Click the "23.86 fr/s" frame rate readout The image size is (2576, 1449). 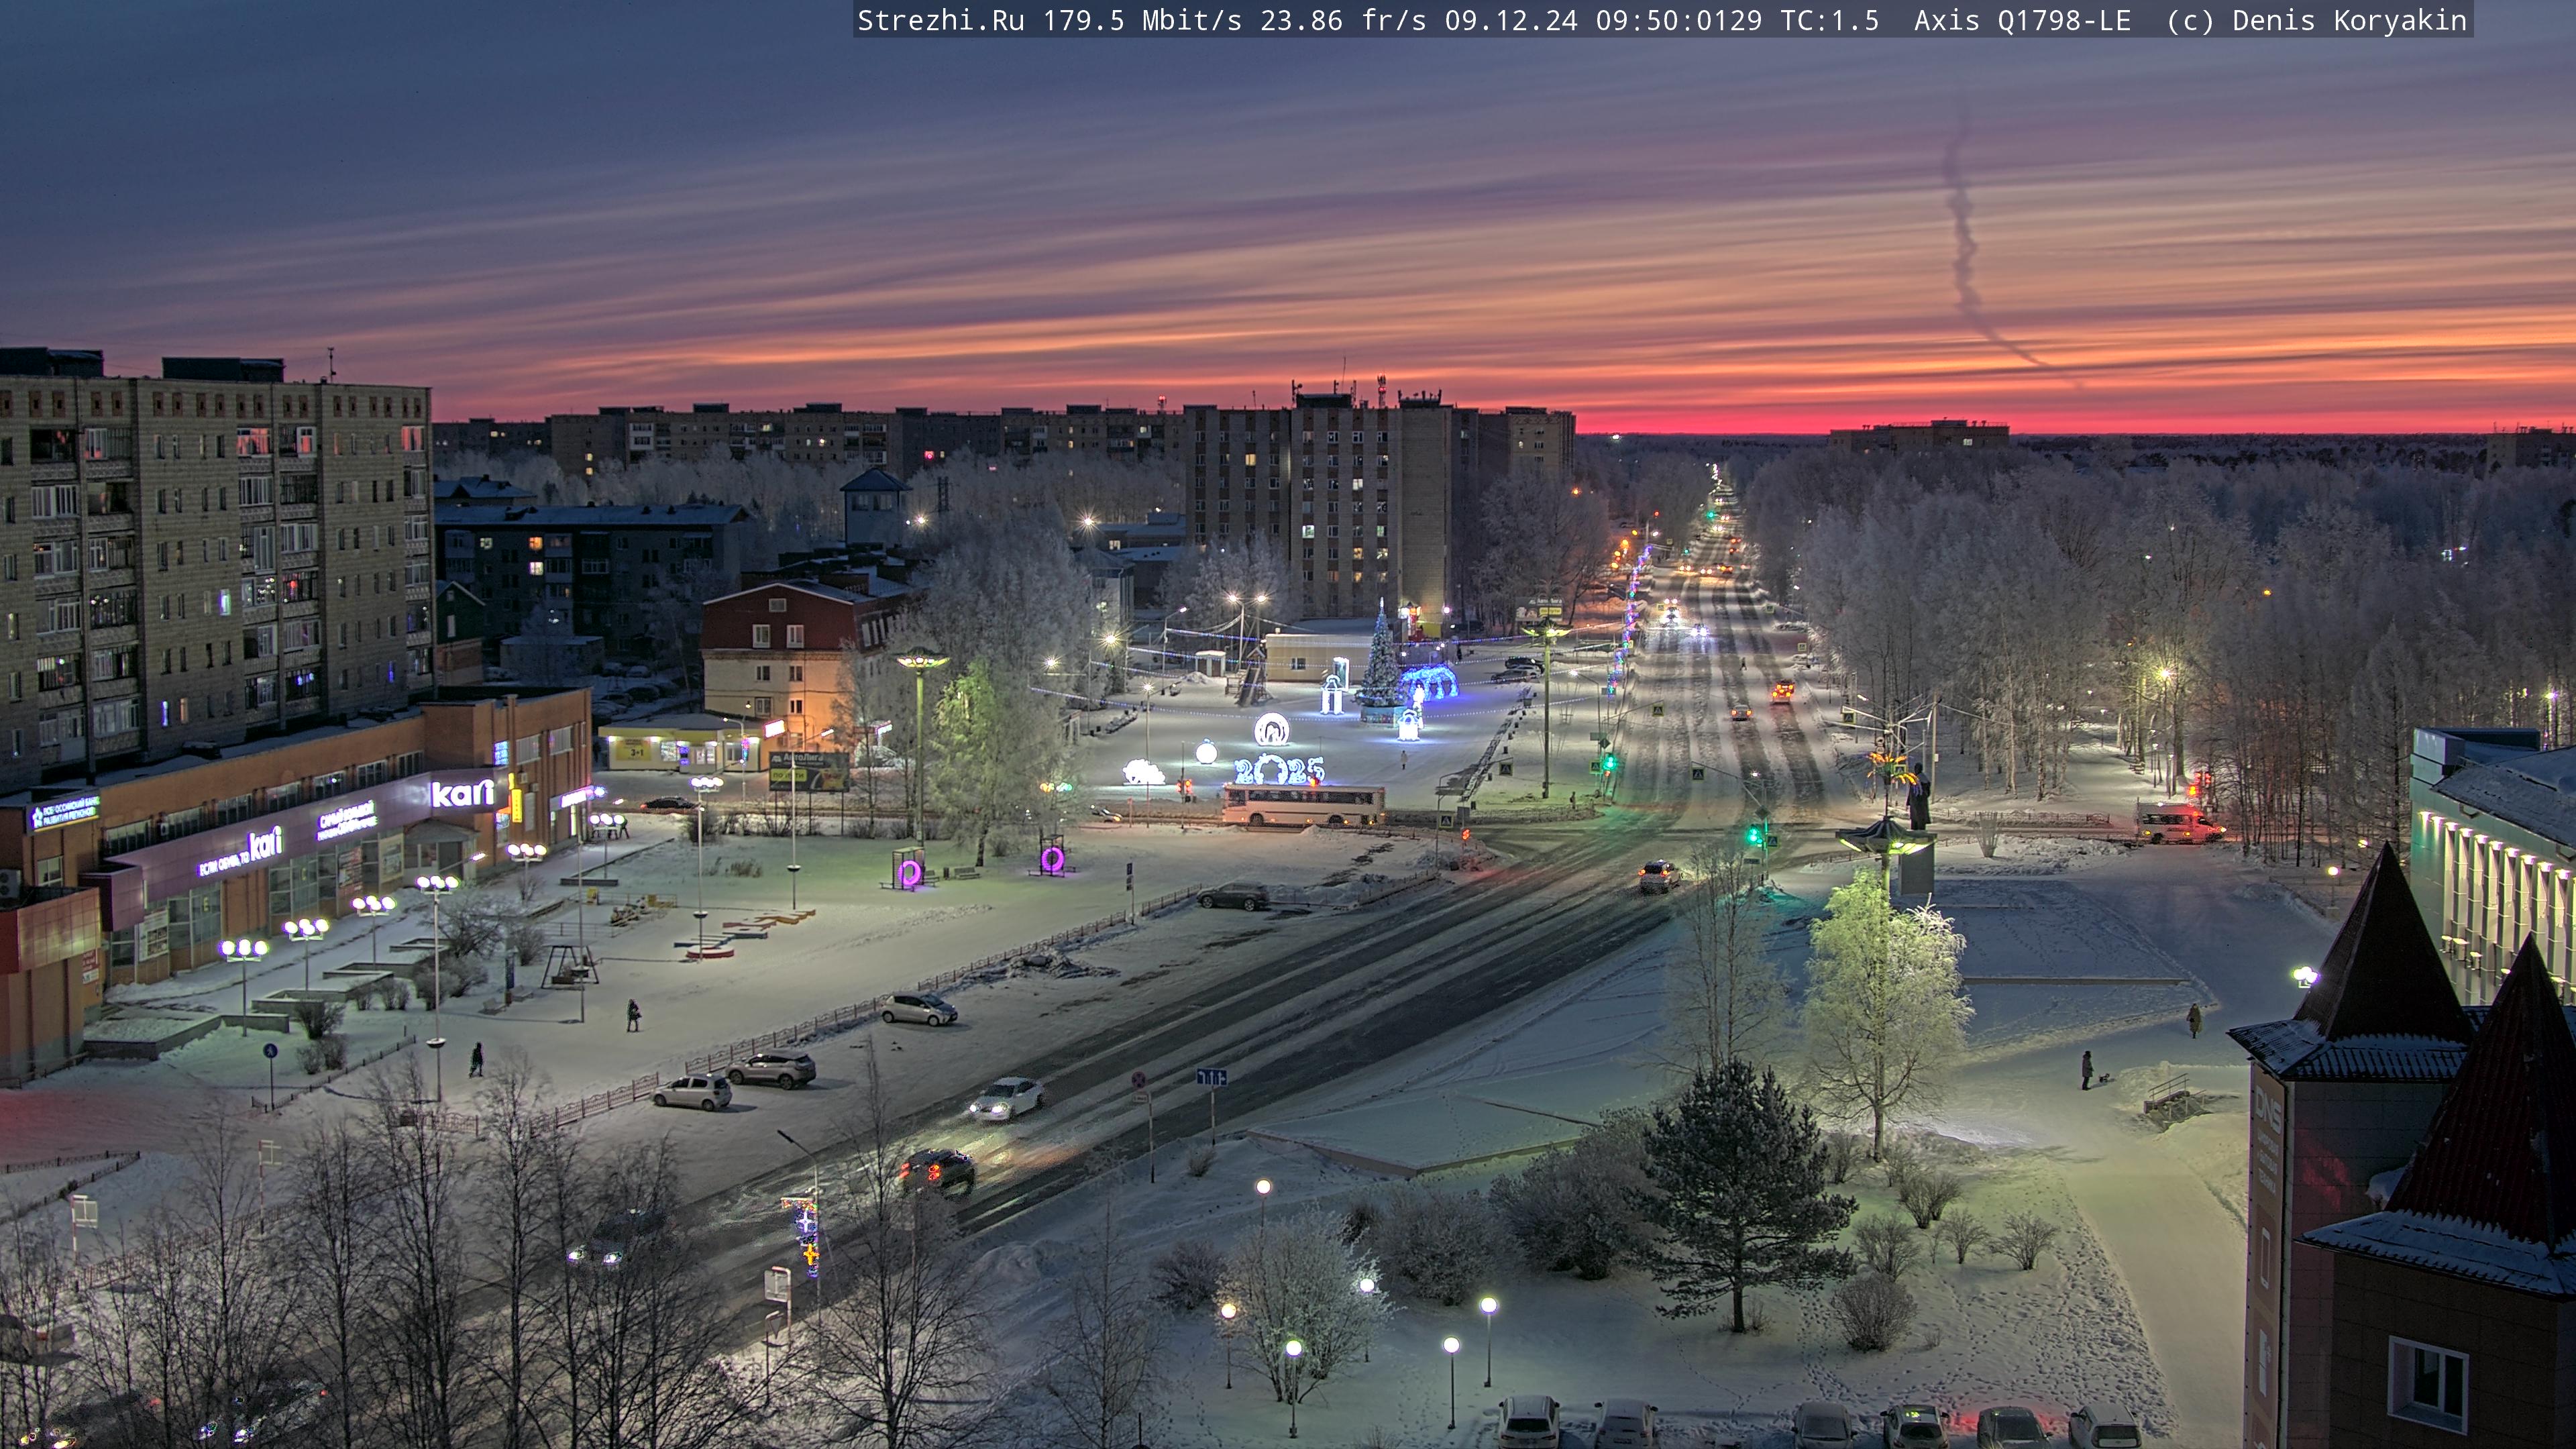[1343, 20]
